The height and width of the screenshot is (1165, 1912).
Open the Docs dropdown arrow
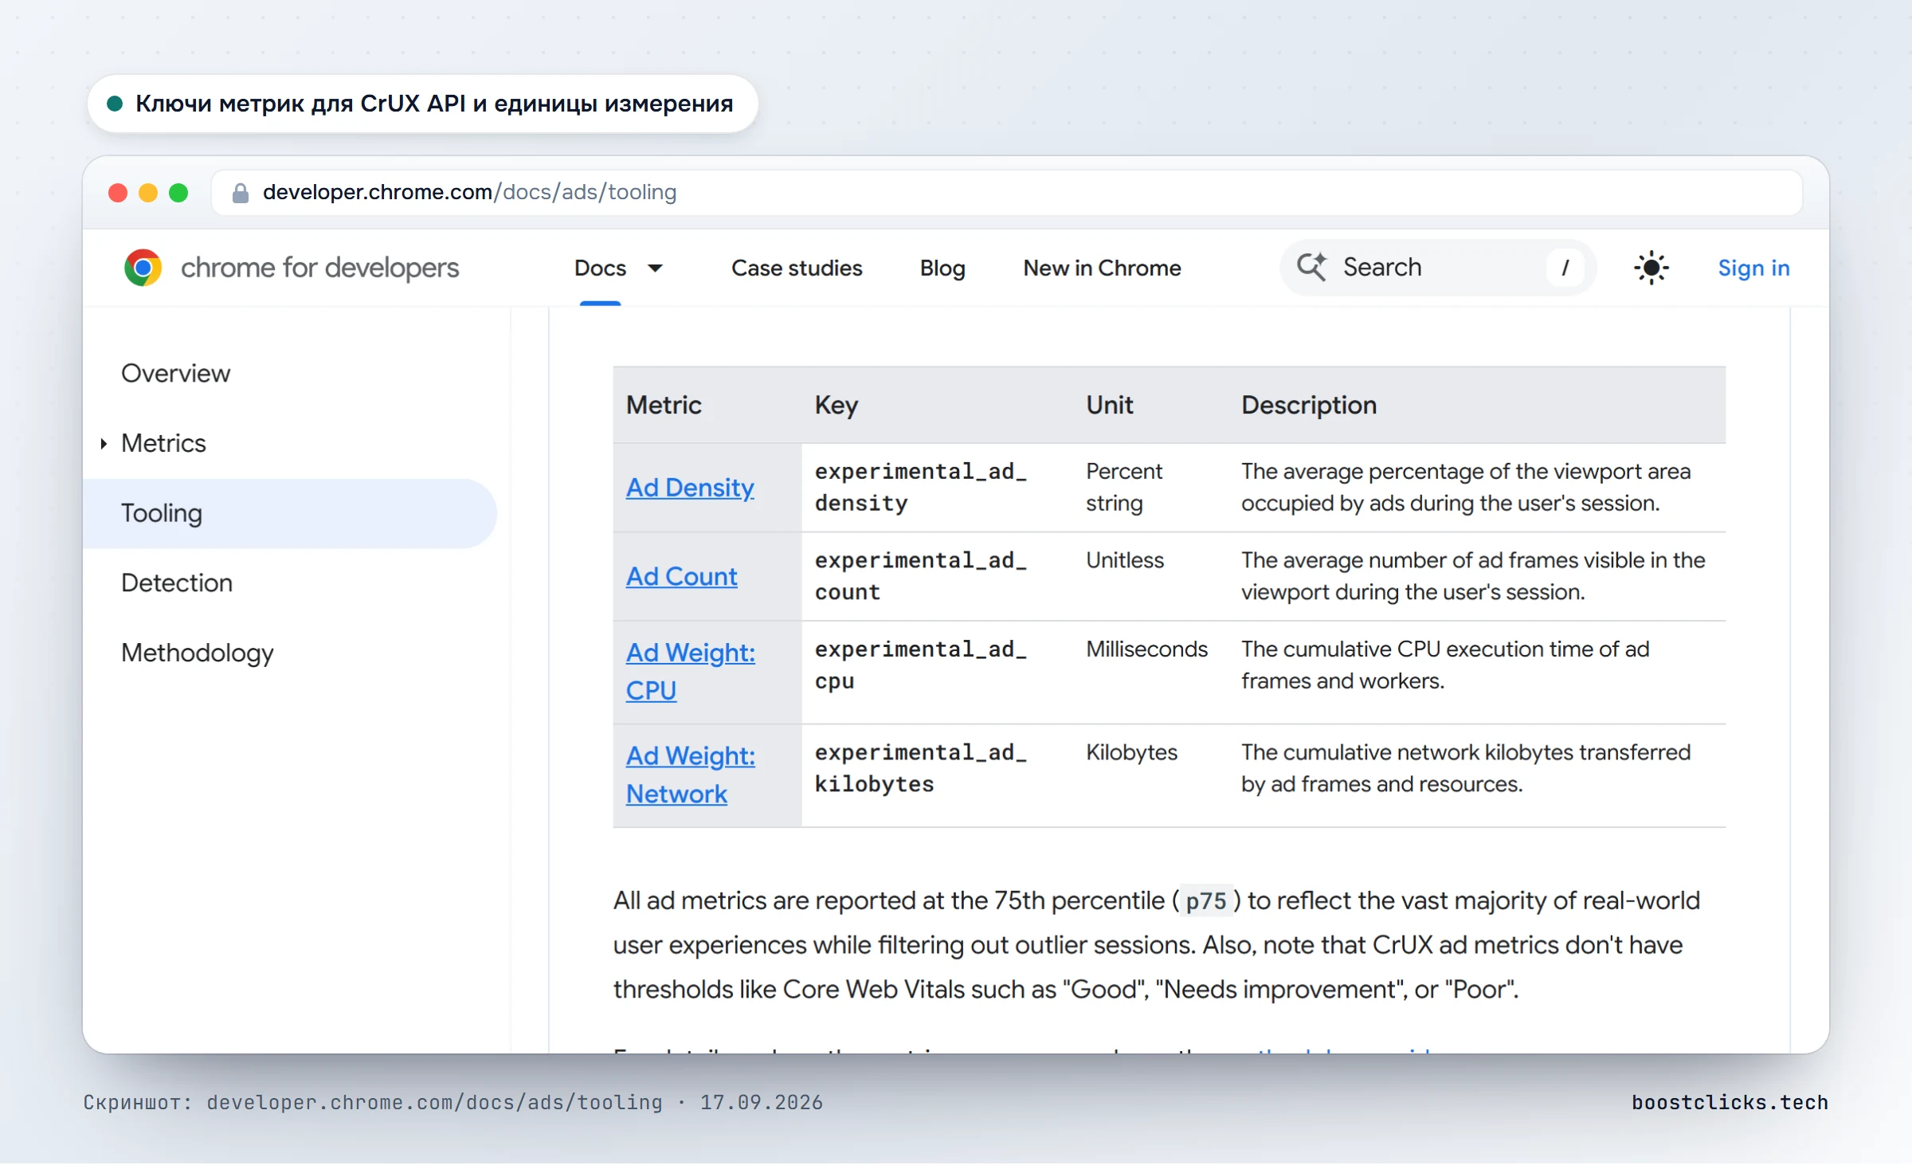point(655,269)
